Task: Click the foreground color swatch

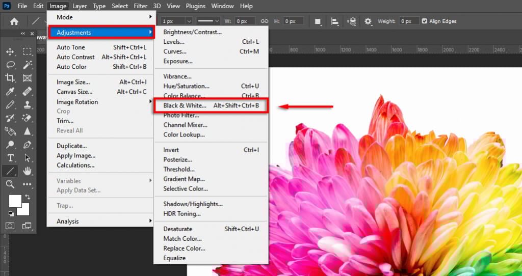Action: 15,201
